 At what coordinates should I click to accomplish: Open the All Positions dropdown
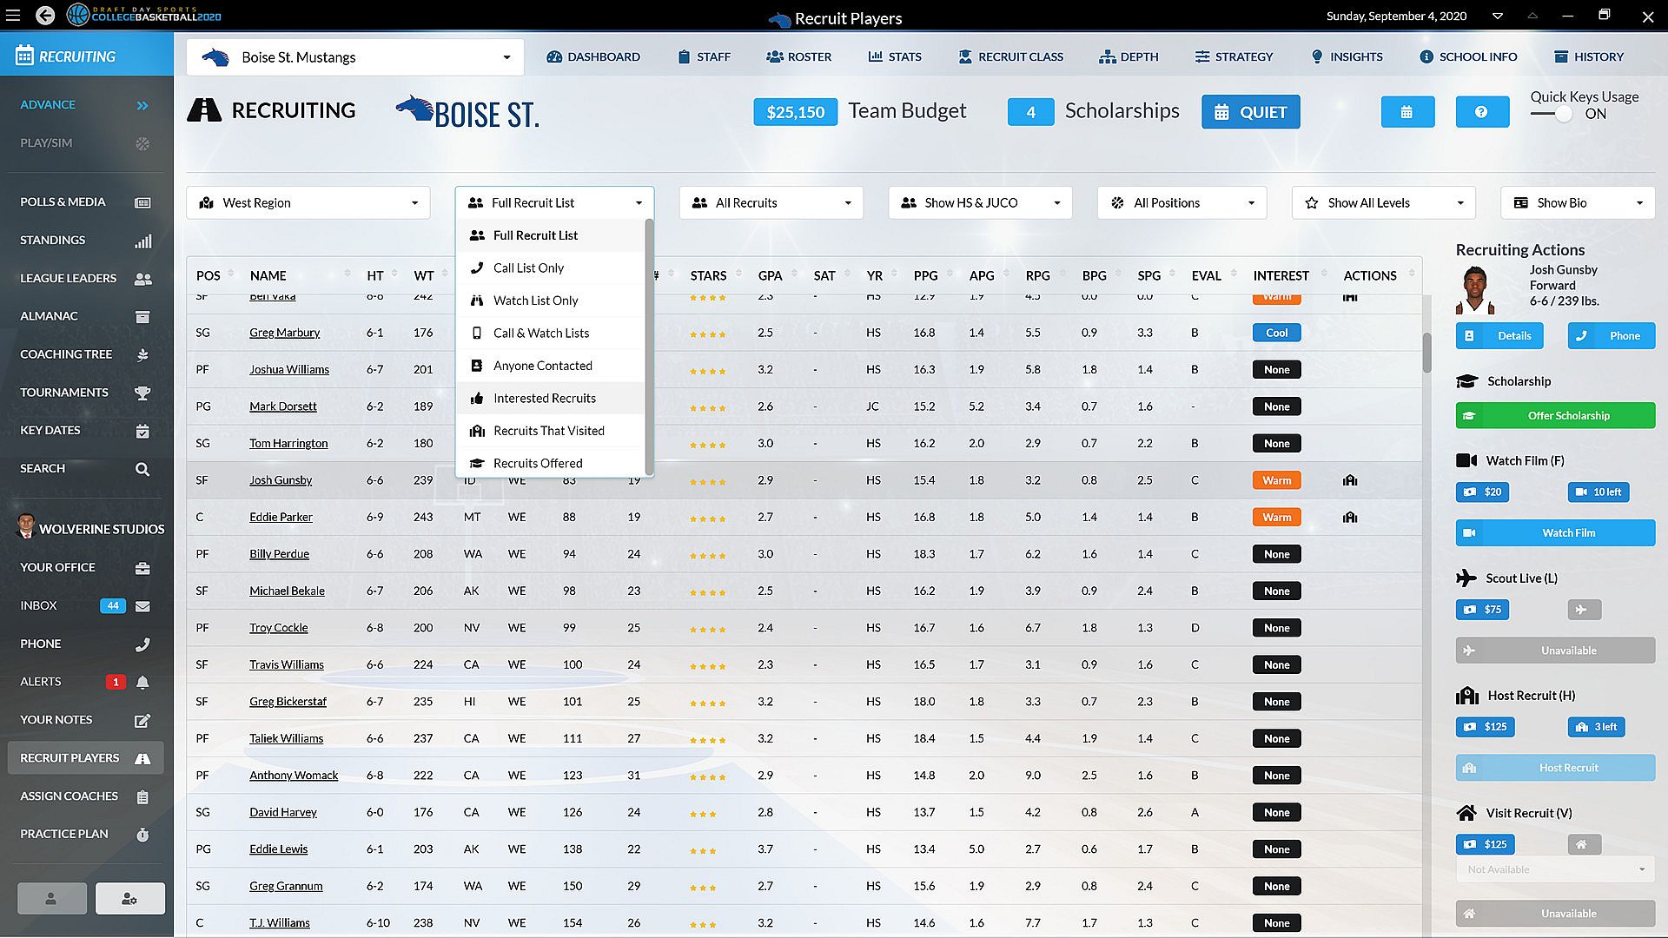(x=1181, y=203)
